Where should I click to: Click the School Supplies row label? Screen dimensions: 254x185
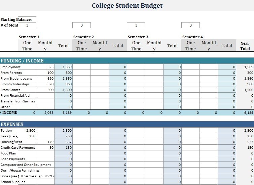[13, 182]
